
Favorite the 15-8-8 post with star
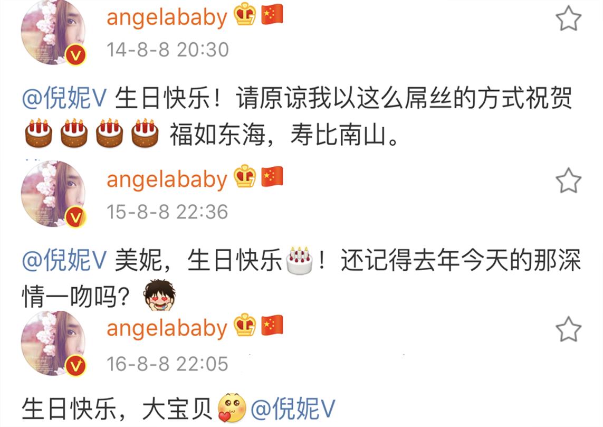pos(568,180)
